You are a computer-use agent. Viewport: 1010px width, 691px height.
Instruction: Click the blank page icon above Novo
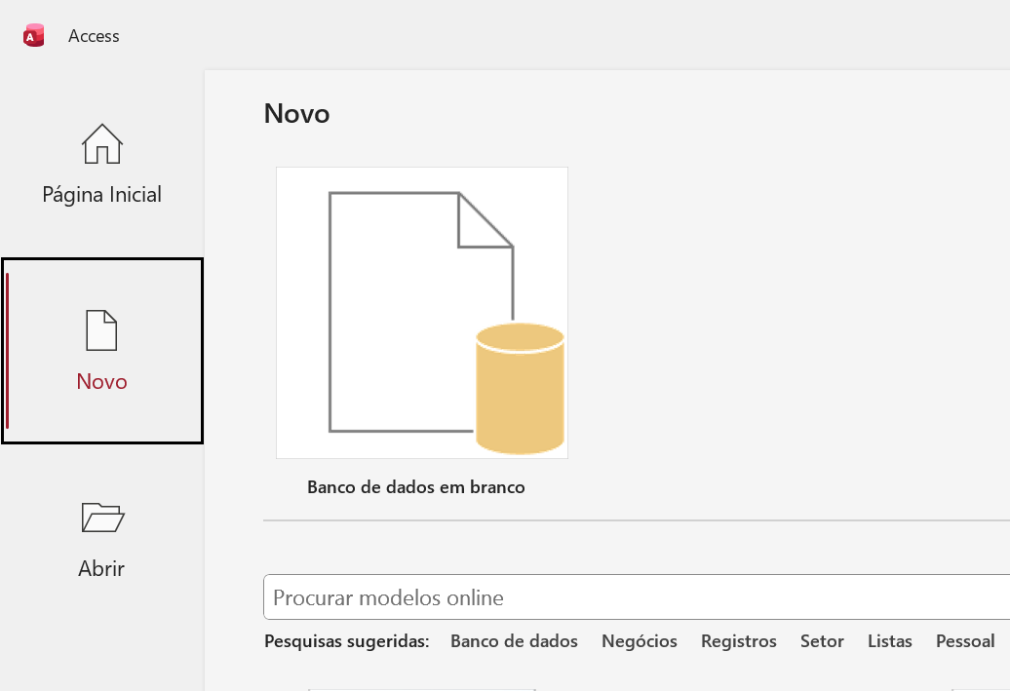click(x=102, y=330)
